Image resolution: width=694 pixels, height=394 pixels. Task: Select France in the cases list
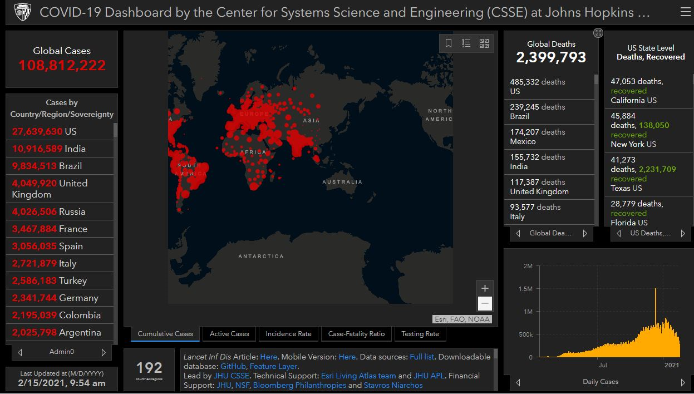[60, 229]
